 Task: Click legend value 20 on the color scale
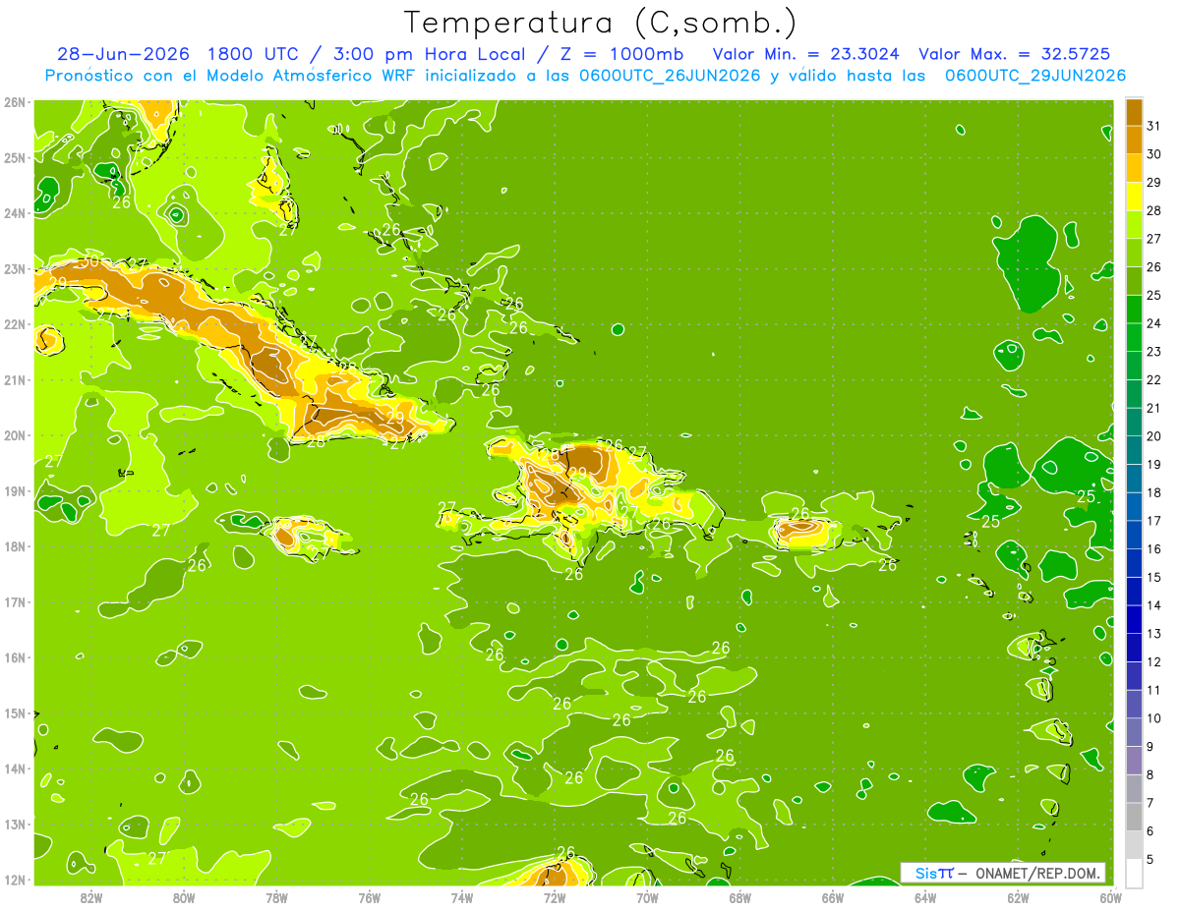[x=1154, y=436]
